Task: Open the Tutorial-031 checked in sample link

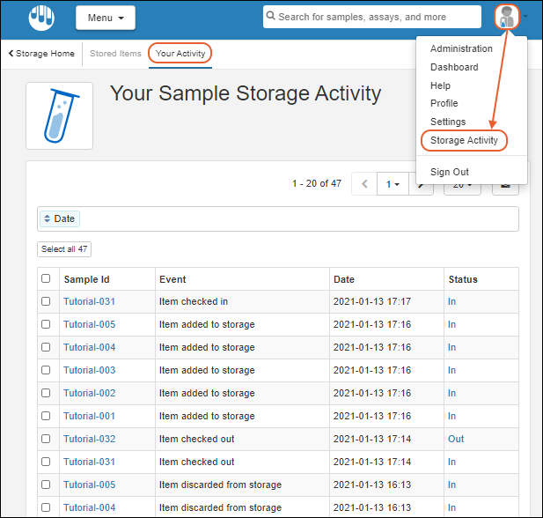Action: (89, 301)
